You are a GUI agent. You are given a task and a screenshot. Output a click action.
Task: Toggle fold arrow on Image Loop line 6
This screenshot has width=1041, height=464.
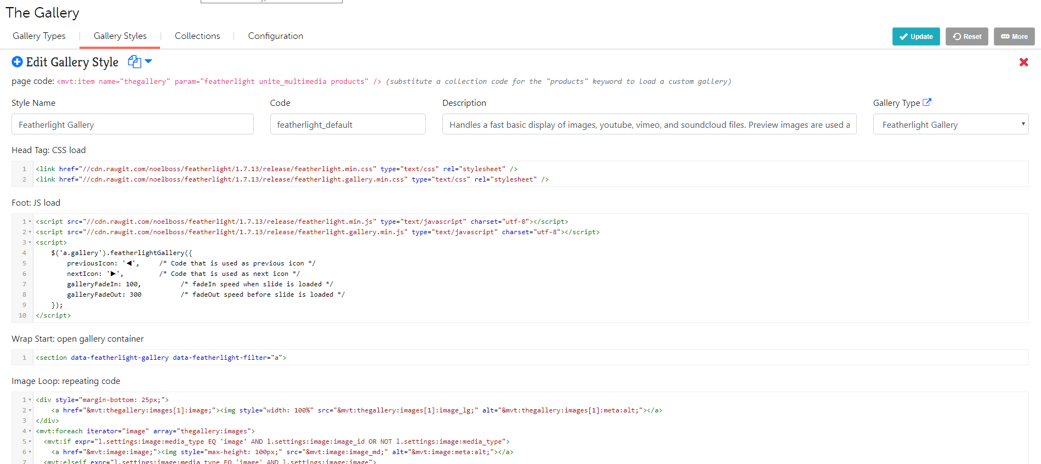click(x=30, y=452)
